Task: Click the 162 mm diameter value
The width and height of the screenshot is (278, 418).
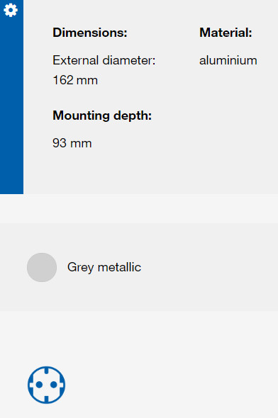Action: click(75, 80)
